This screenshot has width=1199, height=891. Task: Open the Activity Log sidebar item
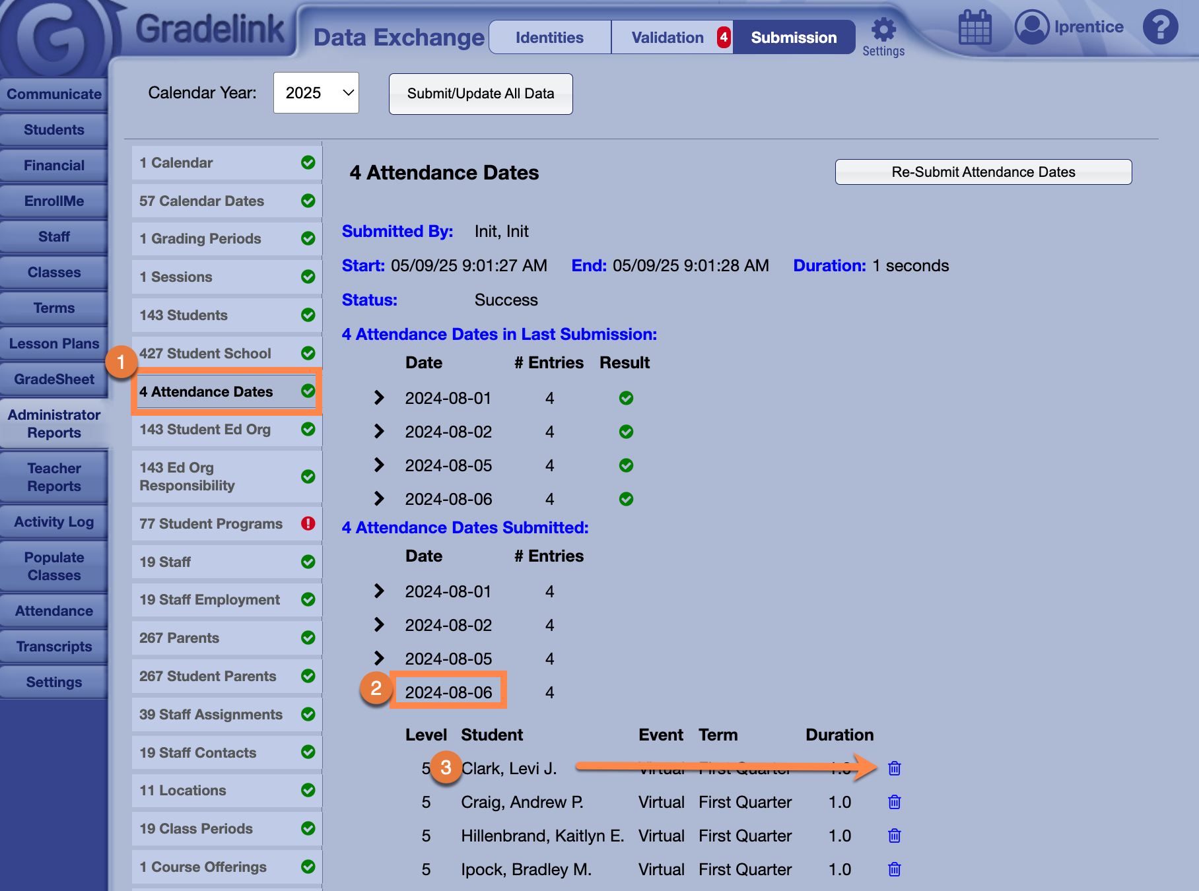click(54, 522)
